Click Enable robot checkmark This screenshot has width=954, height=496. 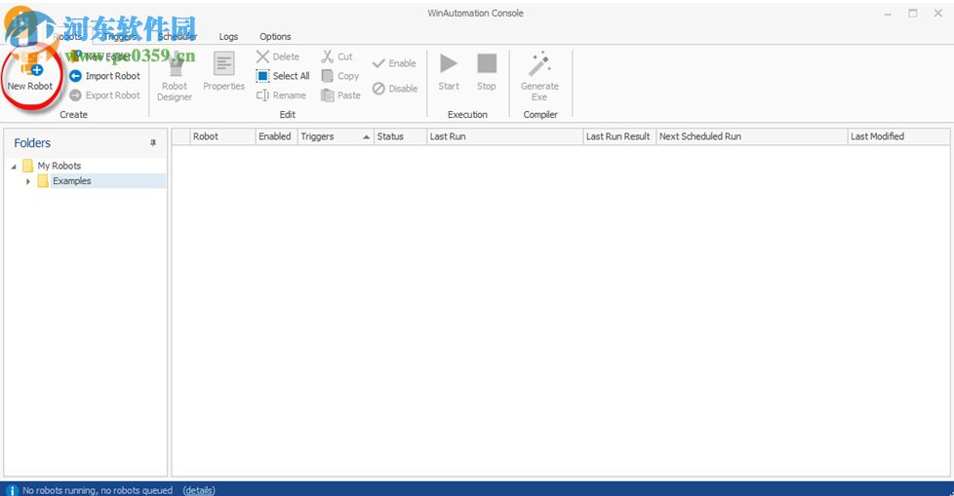click(x=394, y=63)
